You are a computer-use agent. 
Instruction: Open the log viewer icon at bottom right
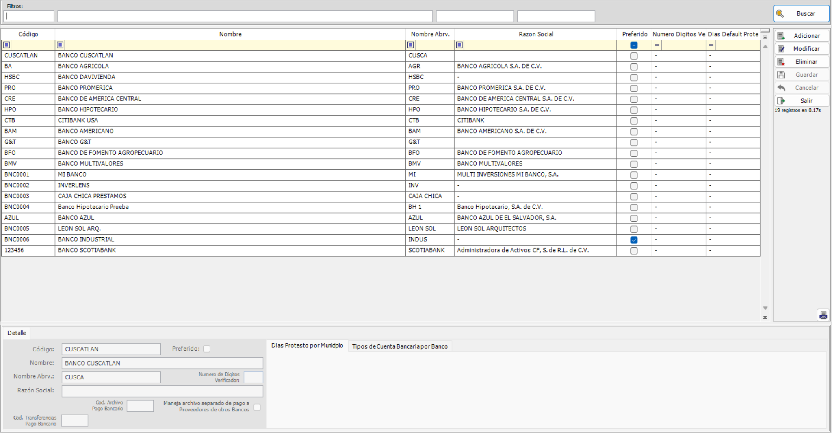(x=823, y=315)
